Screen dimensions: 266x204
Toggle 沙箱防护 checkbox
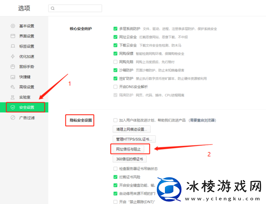tap(115, 70)
